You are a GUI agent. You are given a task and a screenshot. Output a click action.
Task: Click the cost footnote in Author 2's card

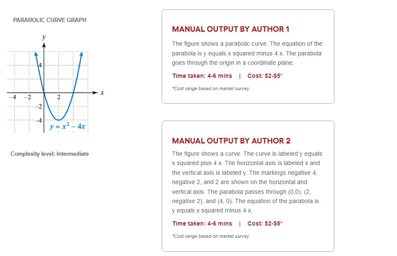[x=211, y=236]
